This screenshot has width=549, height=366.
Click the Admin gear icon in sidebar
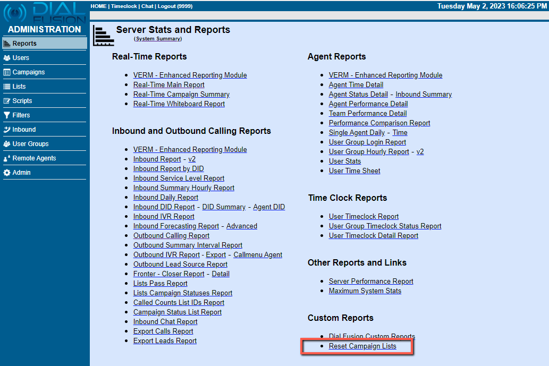pyautogui.click(x=7, y=173)
